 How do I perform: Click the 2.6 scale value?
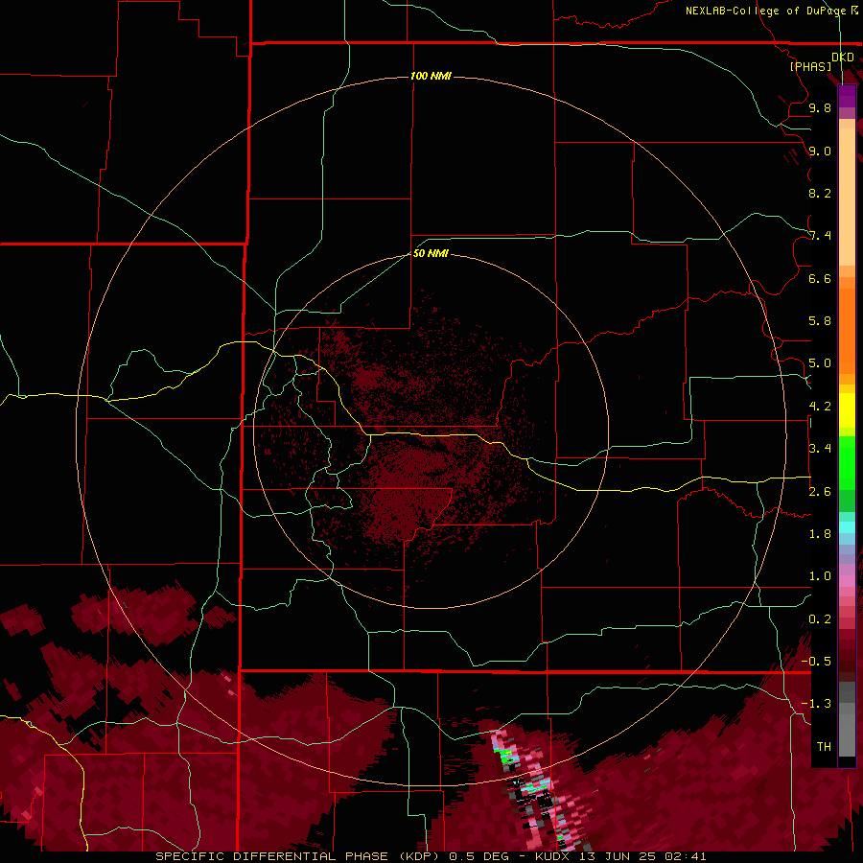820,492
